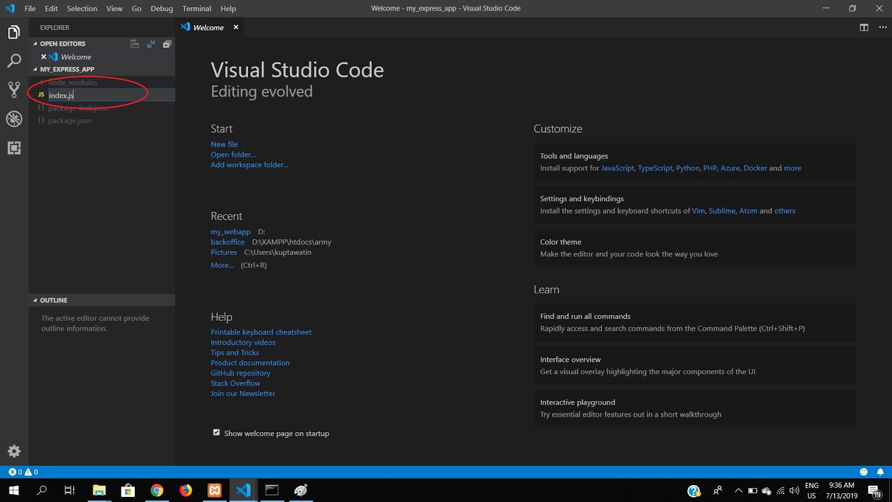This screenshot has width=892, height=502.
Task: Uncheck Show welcome page on startup
Action: pyautogui.click(x=216, y=432)
